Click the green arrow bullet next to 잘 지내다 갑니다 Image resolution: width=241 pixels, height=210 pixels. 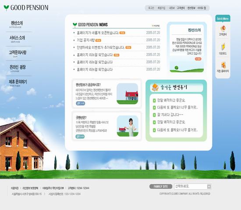pos(154,115)
